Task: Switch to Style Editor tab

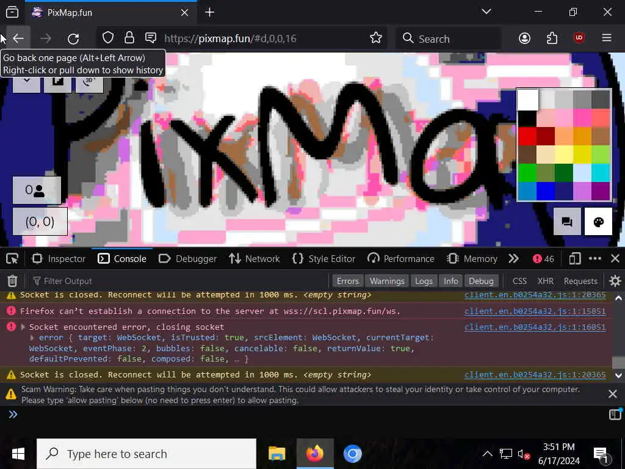Action: (x=323, y=259)
